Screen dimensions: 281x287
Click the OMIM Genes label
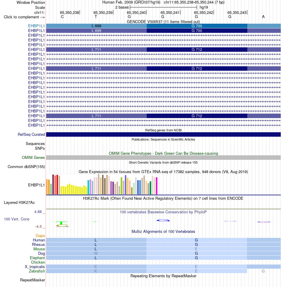pyautogui.click(x=33, y=158)
